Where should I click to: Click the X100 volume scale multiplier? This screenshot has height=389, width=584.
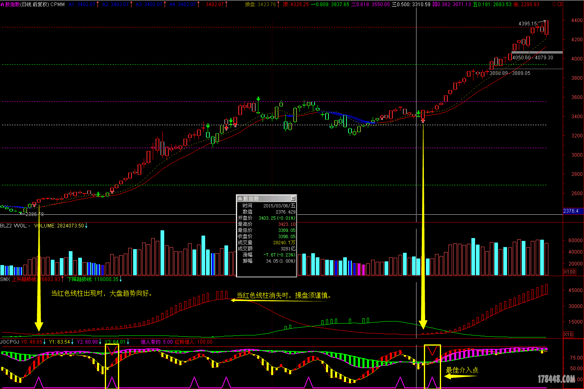pos(570,272)
